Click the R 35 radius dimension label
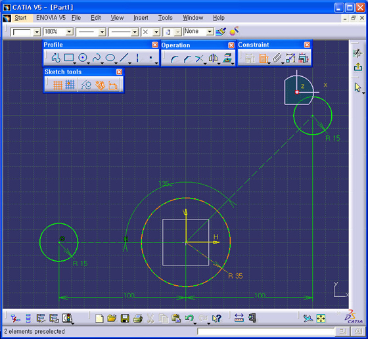The width and height of the screenshot is (368, 339). (x=235, y=276)
